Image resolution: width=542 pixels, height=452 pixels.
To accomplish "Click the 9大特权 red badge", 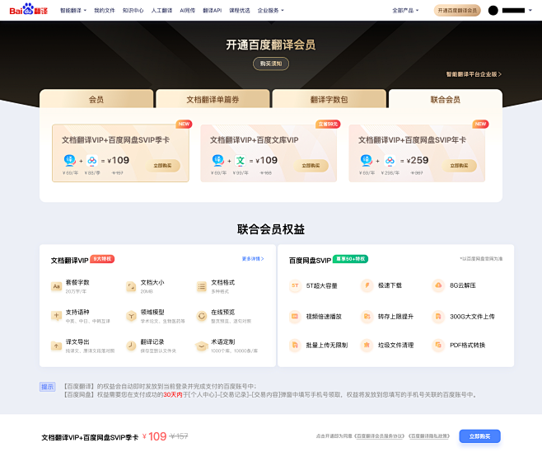I will point(102,259).
